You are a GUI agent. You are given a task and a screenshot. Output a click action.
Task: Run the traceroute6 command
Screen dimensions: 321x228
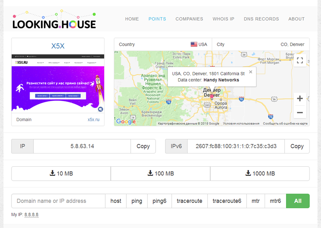tap(227, 201)
